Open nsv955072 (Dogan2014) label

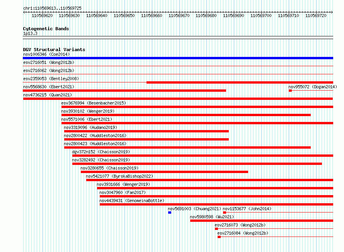tap(313, 87)
